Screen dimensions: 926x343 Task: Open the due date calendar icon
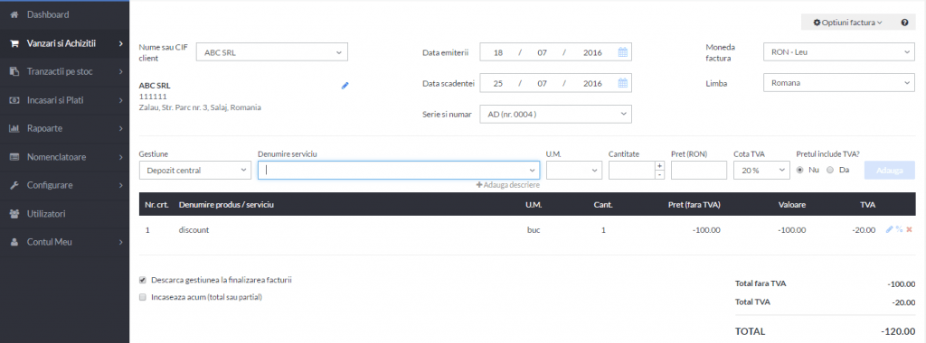point(622,83)
